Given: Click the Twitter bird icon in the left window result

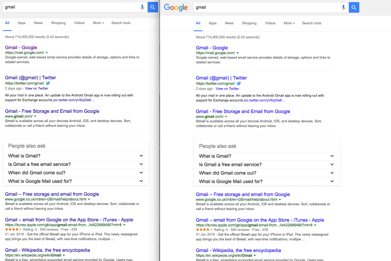Looking at the screenshot, I should pyautogui.click(x=48, y=83).
